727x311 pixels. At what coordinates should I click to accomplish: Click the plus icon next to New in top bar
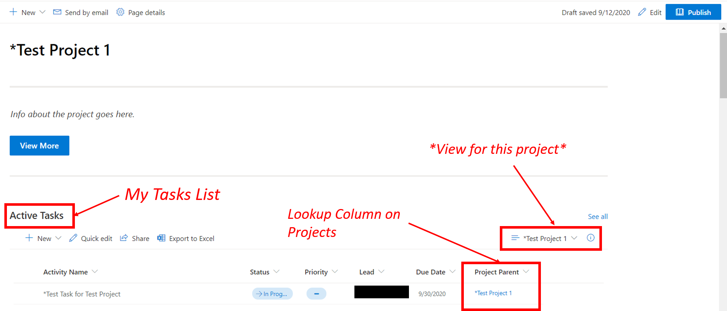pyautogui.click(x=13, y=12)
